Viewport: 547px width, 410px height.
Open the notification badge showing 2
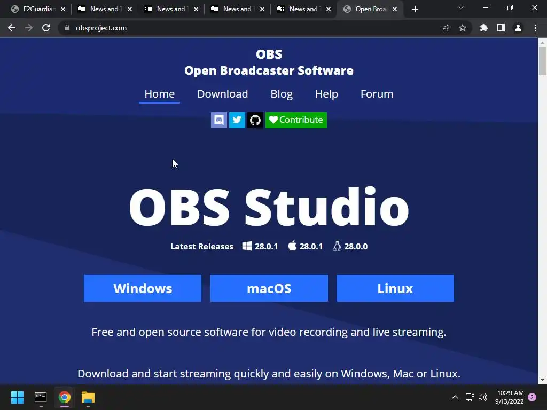coord(532,397)
